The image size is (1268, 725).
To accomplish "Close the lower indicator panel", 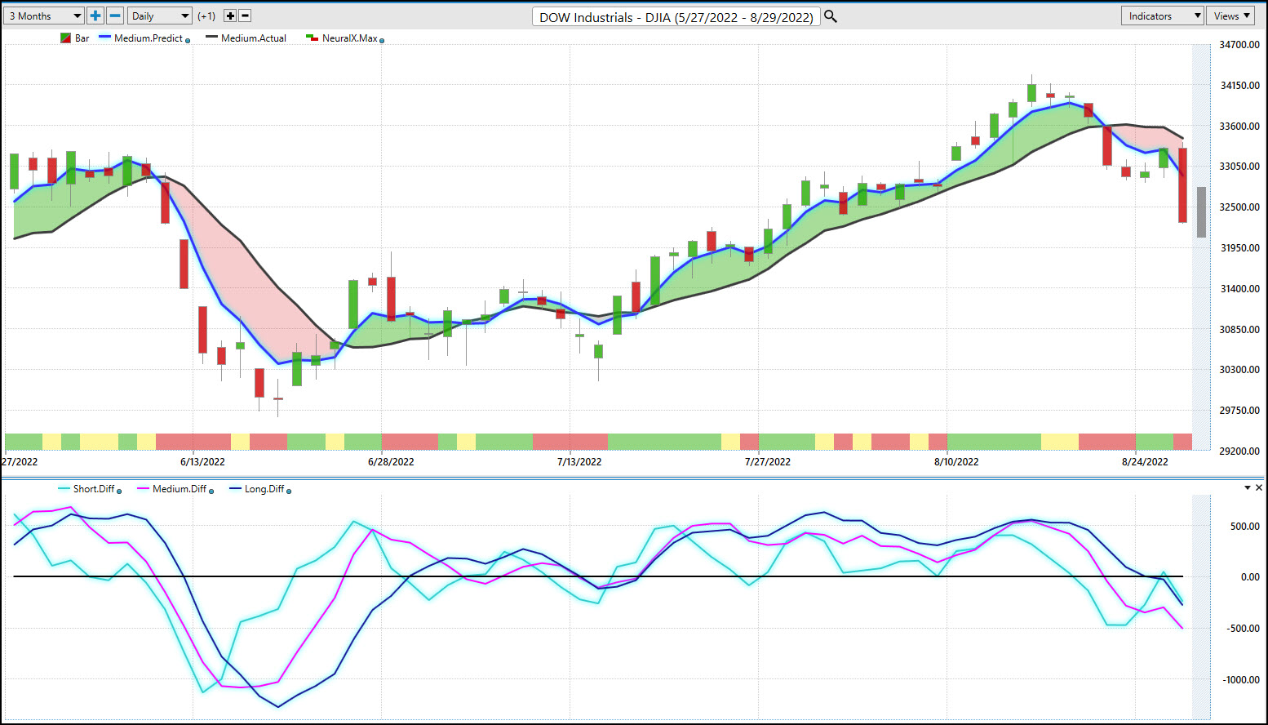I will tap(1259, 487).
